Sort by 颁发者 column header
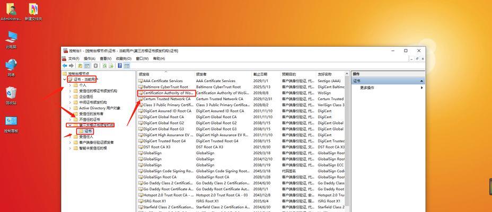Screen dimensions: 492x212 coord(223,74)
